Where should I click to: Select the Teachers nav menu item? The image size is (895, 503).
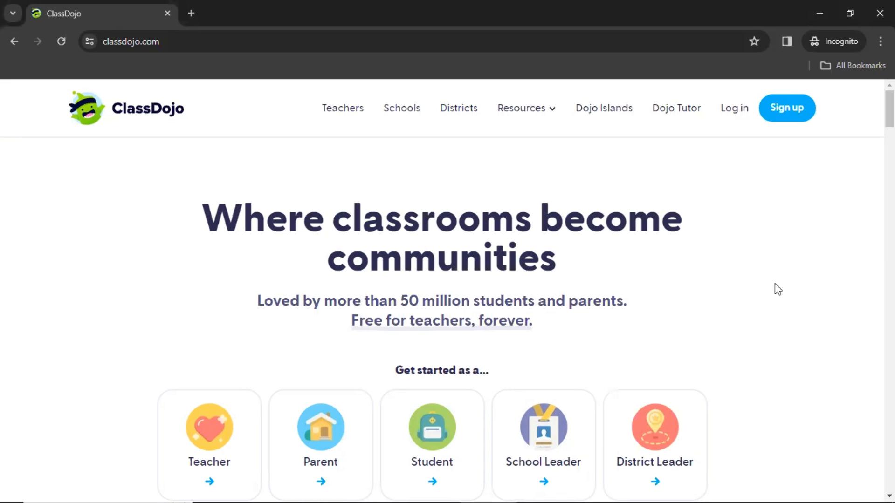click(x=343, y=108)
